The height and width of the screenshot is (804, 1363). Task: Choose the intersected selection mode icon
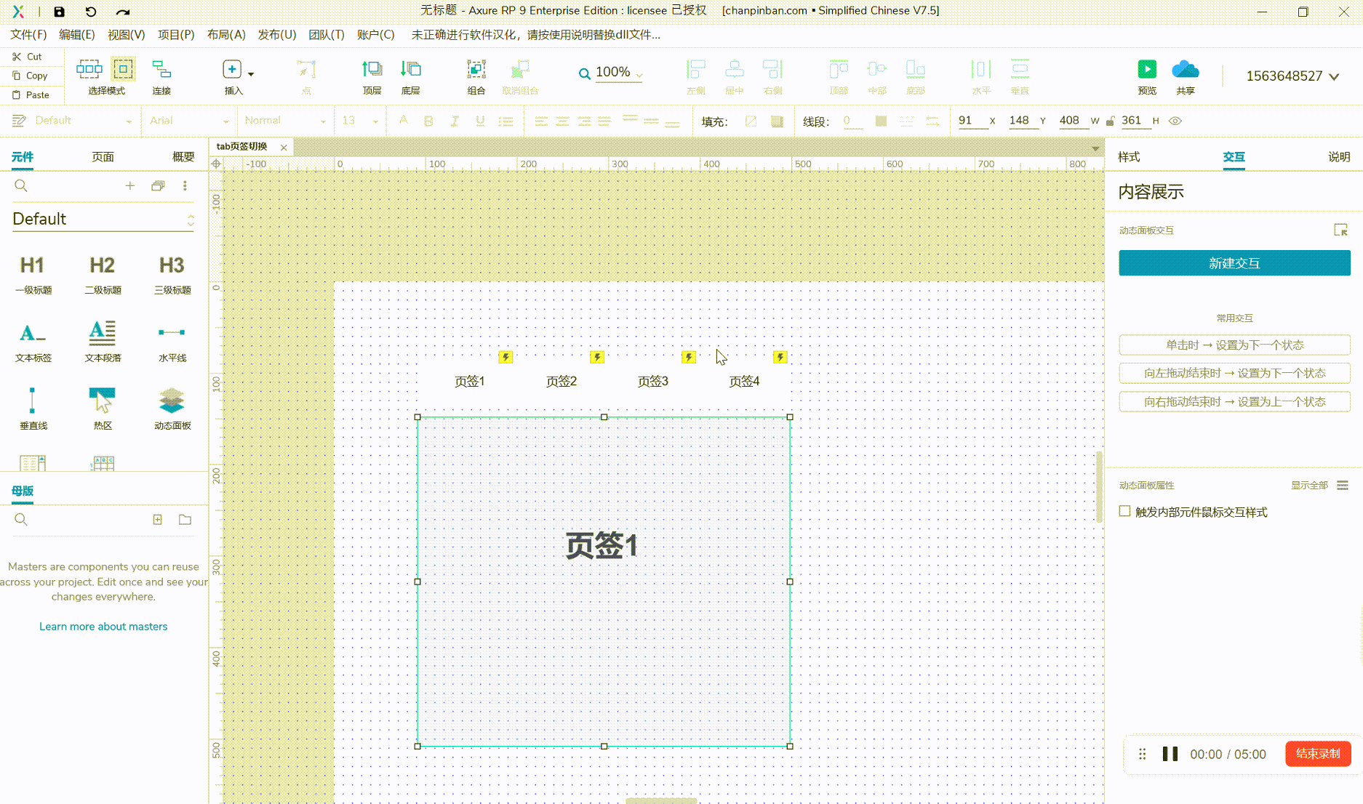(89, 69)
